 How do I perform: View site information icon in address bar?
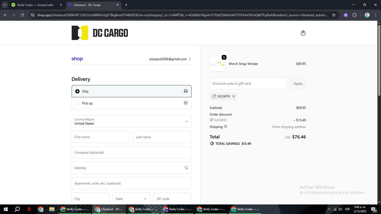pos(32,15)
